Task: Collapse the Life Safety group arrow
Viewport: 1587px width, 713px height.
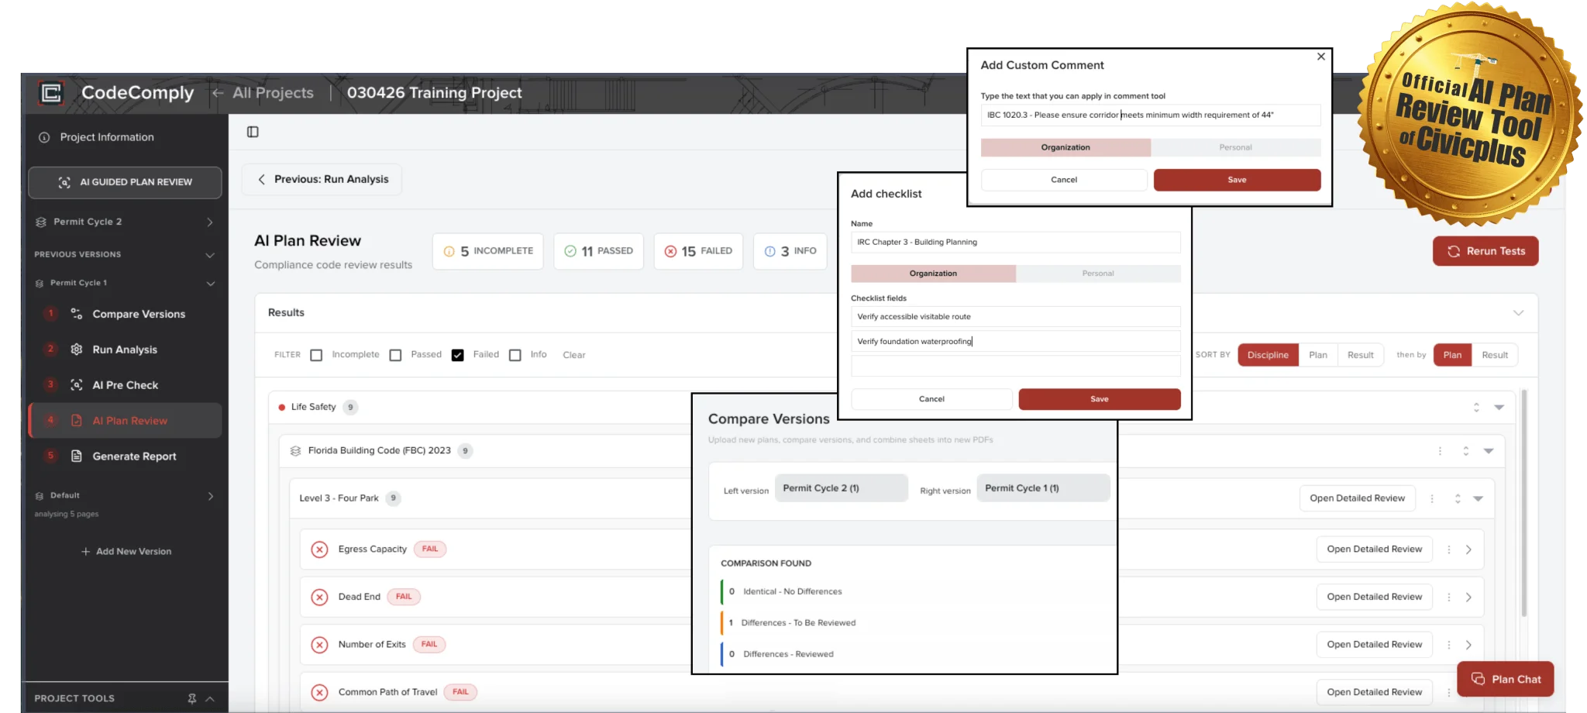Action: pyautogui.click(x=1499, y=408)
